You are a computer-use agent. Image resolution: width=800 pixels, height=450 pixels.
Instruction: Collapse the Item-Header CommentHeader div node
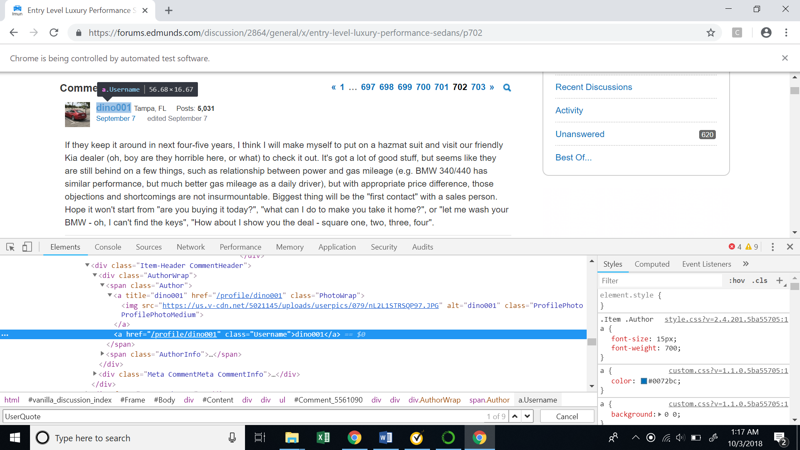point(87,265)
